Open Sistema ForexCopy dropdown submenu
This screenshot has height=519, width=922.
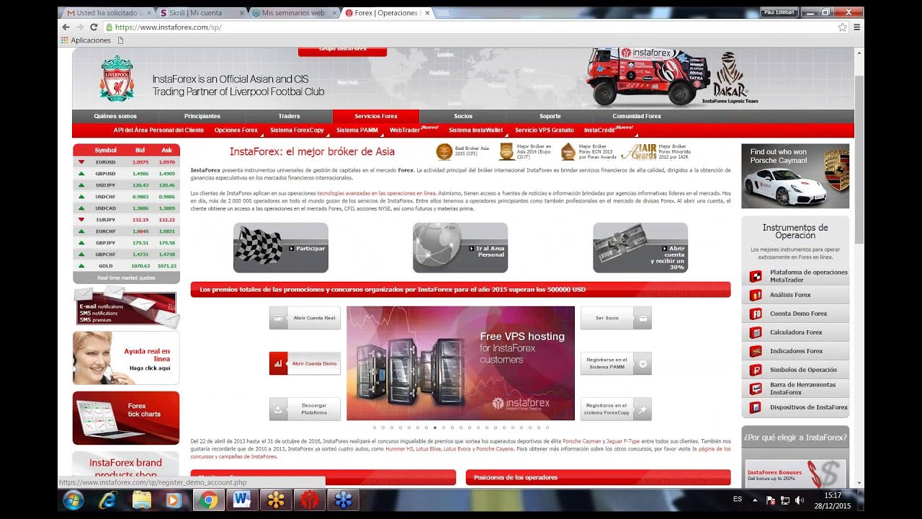pyautogui.click(x=297, y=130)
